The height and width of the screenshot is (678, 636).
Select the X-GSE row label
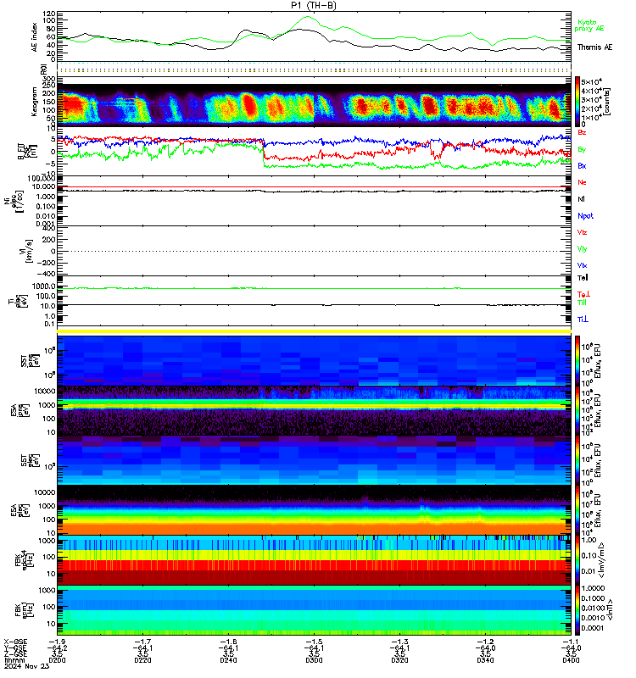(x=15, y=642)
